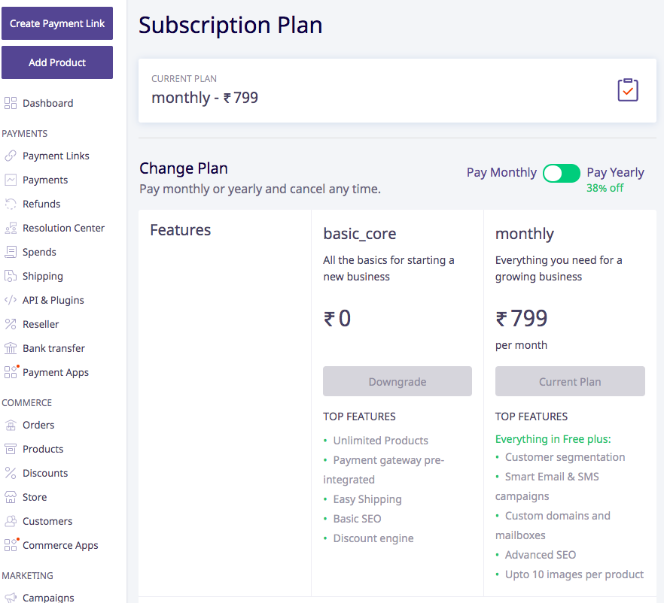Select the Pay Monthly billing option

tap(501, 172)
